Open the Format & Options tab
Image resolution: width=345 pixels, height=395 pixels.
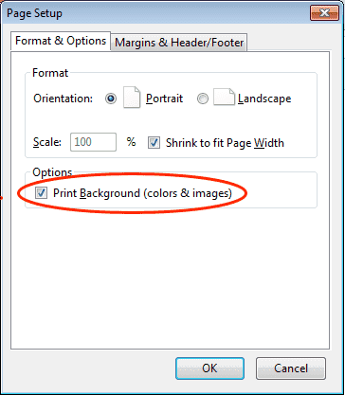point(61,41)
